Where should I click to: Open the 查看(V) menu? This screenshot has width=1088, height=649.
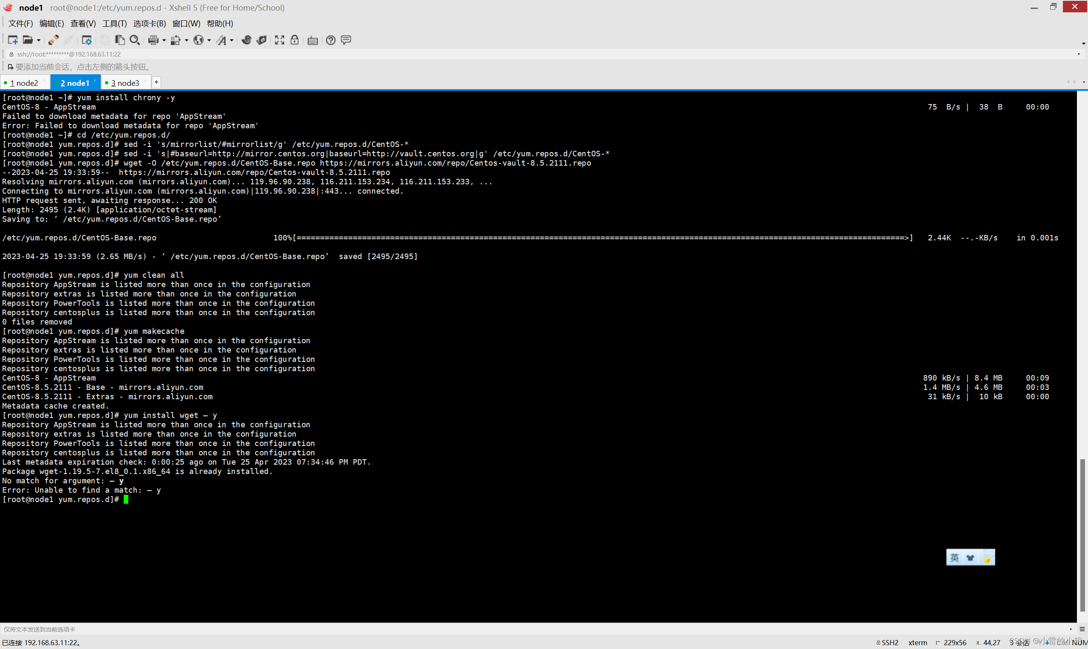(83, 24)
